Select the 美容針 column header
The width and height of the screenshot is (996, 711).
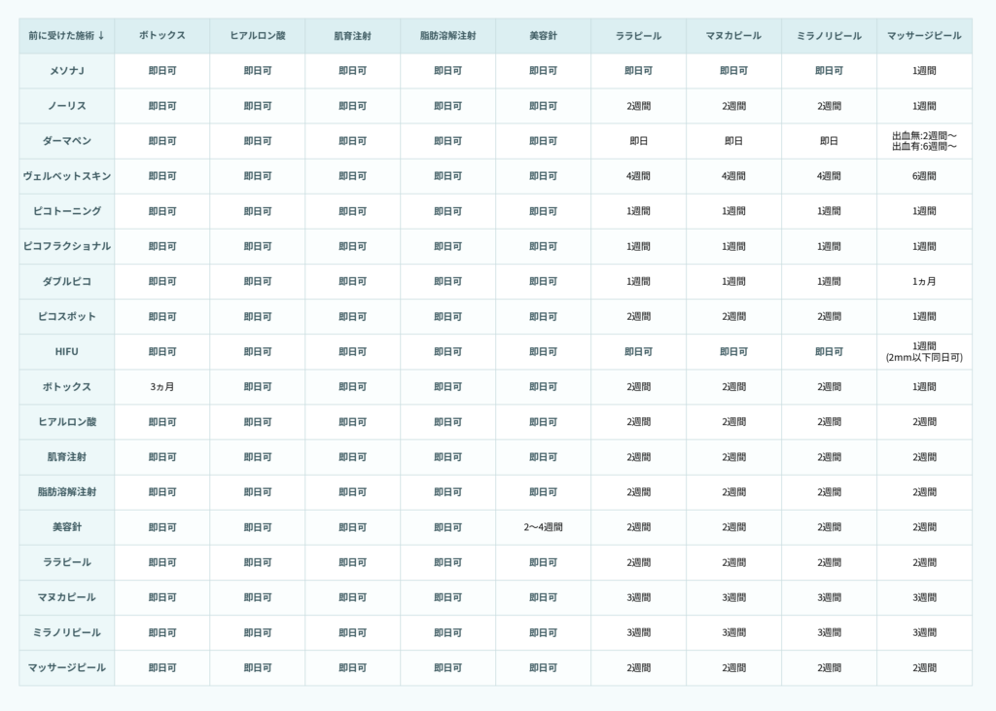543,36
